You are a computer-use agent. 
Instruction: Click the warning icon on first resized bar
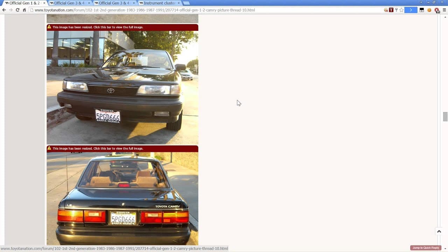49,27
